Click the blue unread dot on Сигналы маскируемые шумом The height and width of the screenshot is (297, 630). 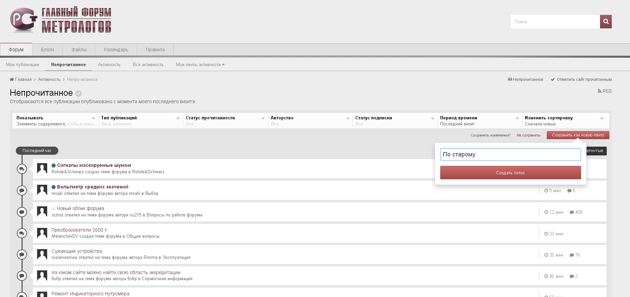[x=54, y=166]
